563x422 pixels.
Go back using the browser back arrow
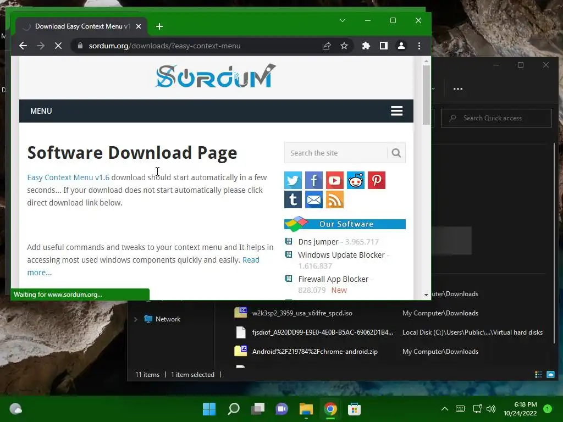click(x=23, y=46)
